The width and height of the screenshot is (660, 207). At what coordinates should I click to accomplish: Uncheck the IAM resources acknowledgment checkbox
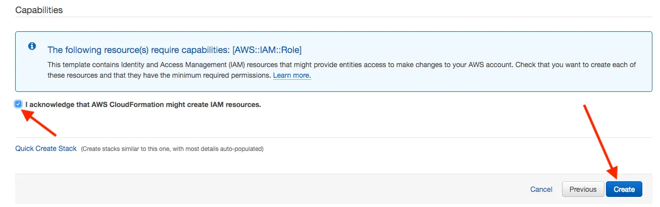coord(19,104)
